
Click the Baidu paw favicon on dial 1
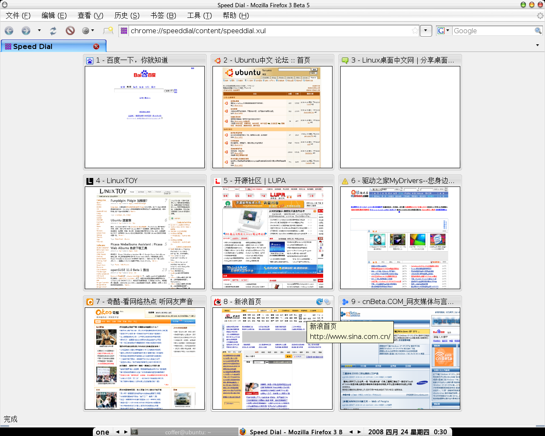click(x=90, y=60)
